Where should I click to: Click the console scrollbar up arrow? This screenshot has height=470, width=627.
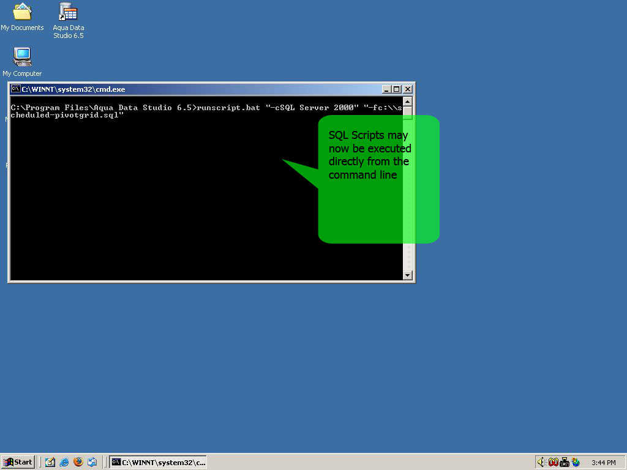[407, 102]
